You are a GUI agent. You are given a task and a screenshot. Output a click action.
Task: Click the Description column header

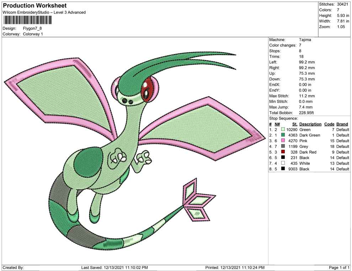pyautogui.click(x=310, y=124)
